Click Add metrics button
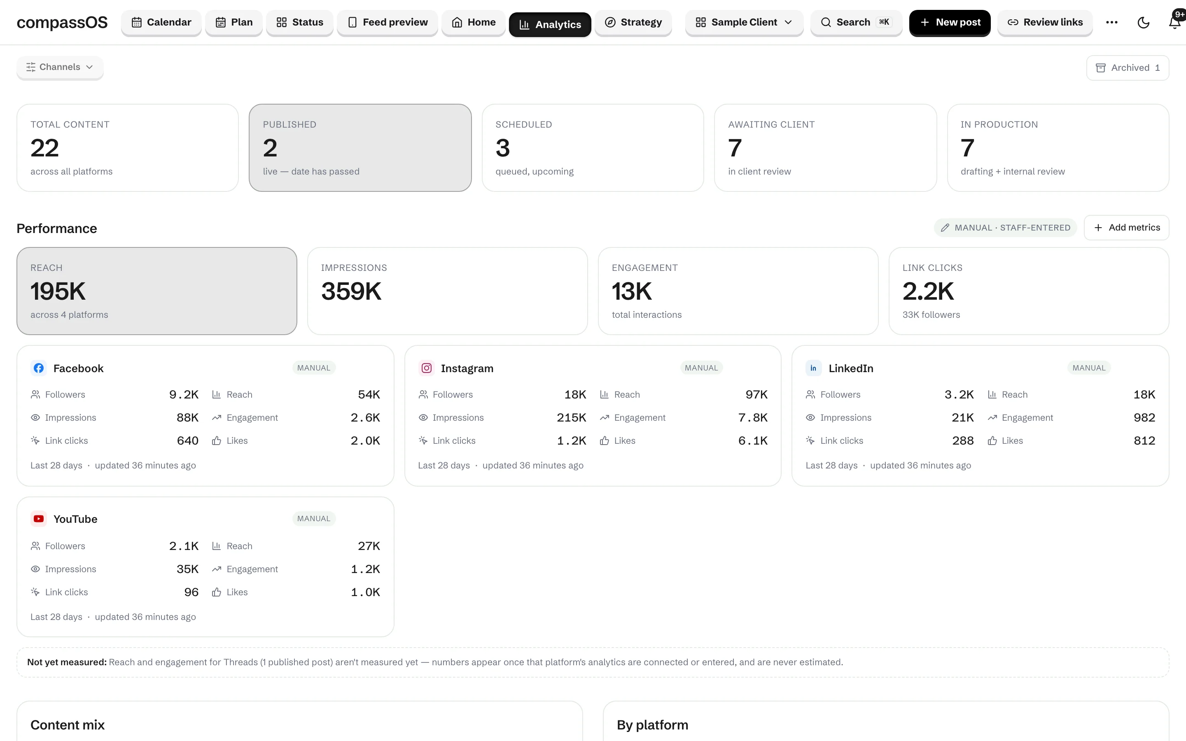This screenshot has height=741, width=1186. [x=1127, y=227]
